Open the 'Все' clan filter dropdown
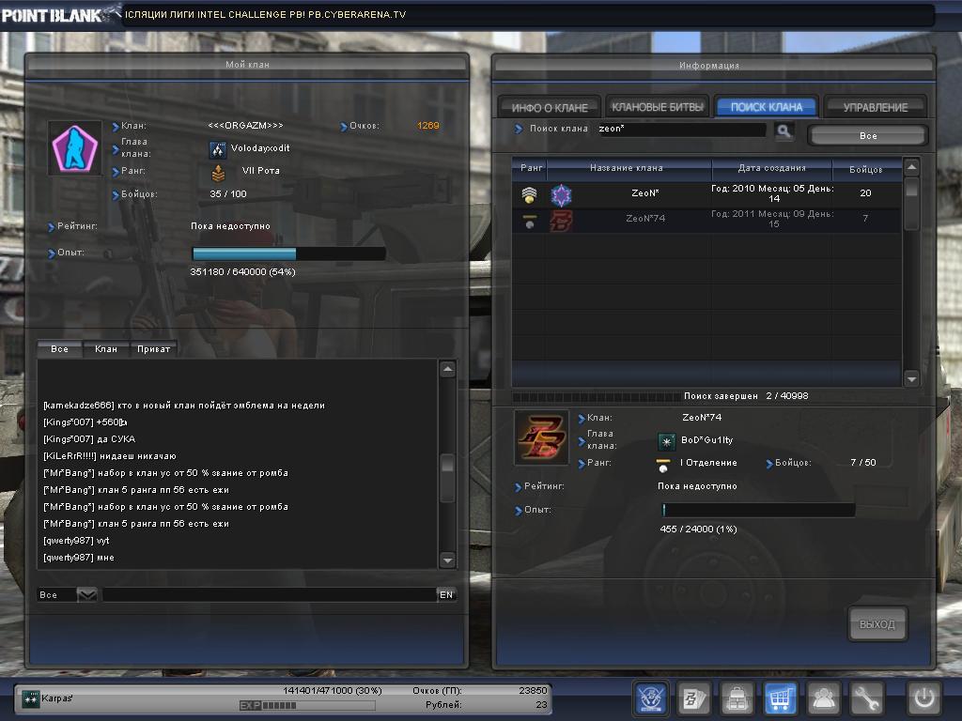 coord(867,136)
